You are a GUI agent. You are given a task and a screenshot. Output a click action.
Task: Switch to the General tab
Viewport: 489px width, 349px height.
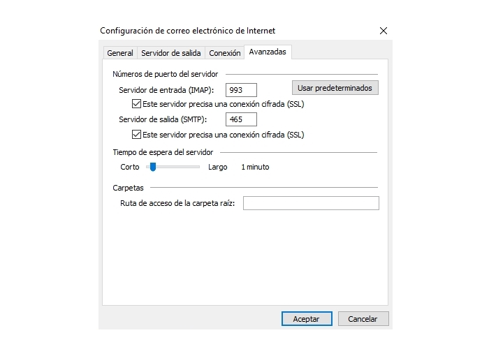120,53
